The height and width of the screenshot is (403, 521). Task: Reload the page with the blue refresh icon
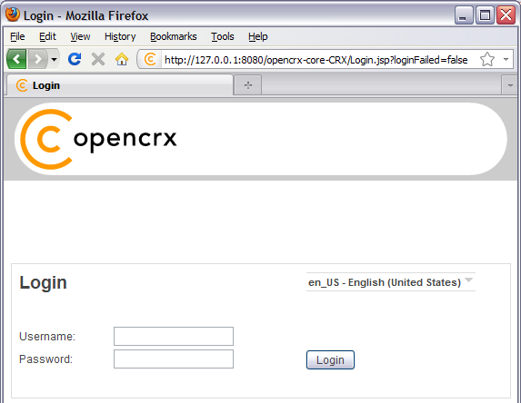tap(75, 59)
